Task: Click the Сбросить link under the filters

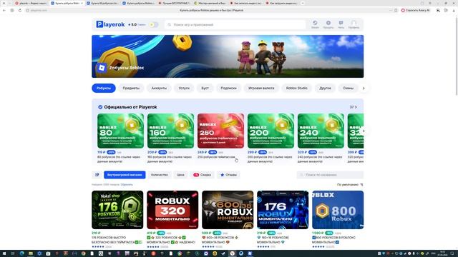Action: click(127, 185)
